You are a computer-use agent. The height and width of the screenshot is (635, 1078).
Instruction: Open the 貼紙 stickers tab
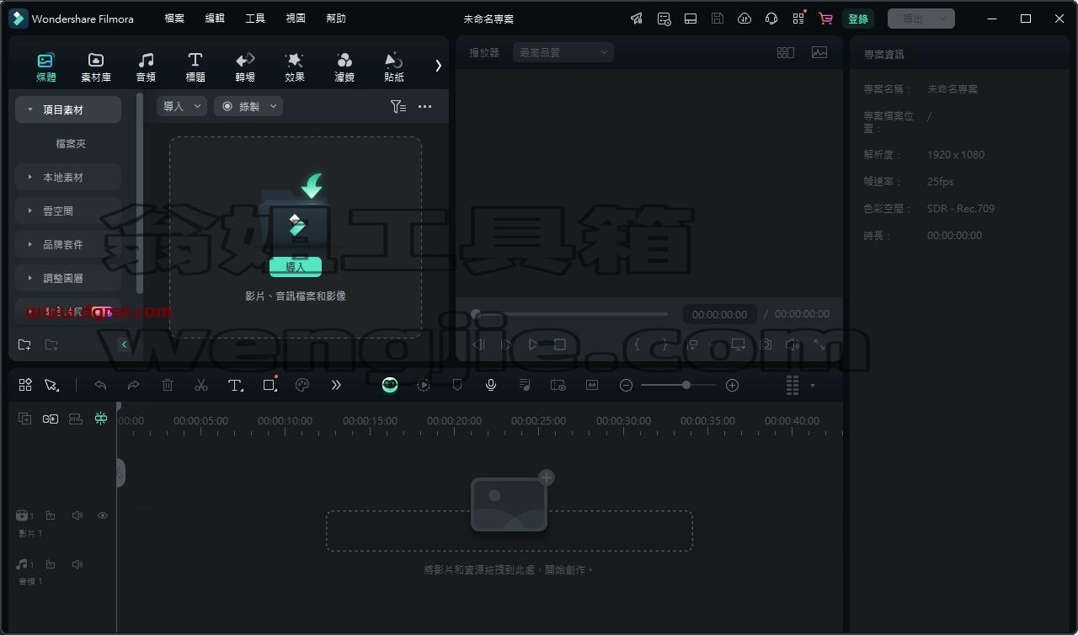(x=393, y=67)
